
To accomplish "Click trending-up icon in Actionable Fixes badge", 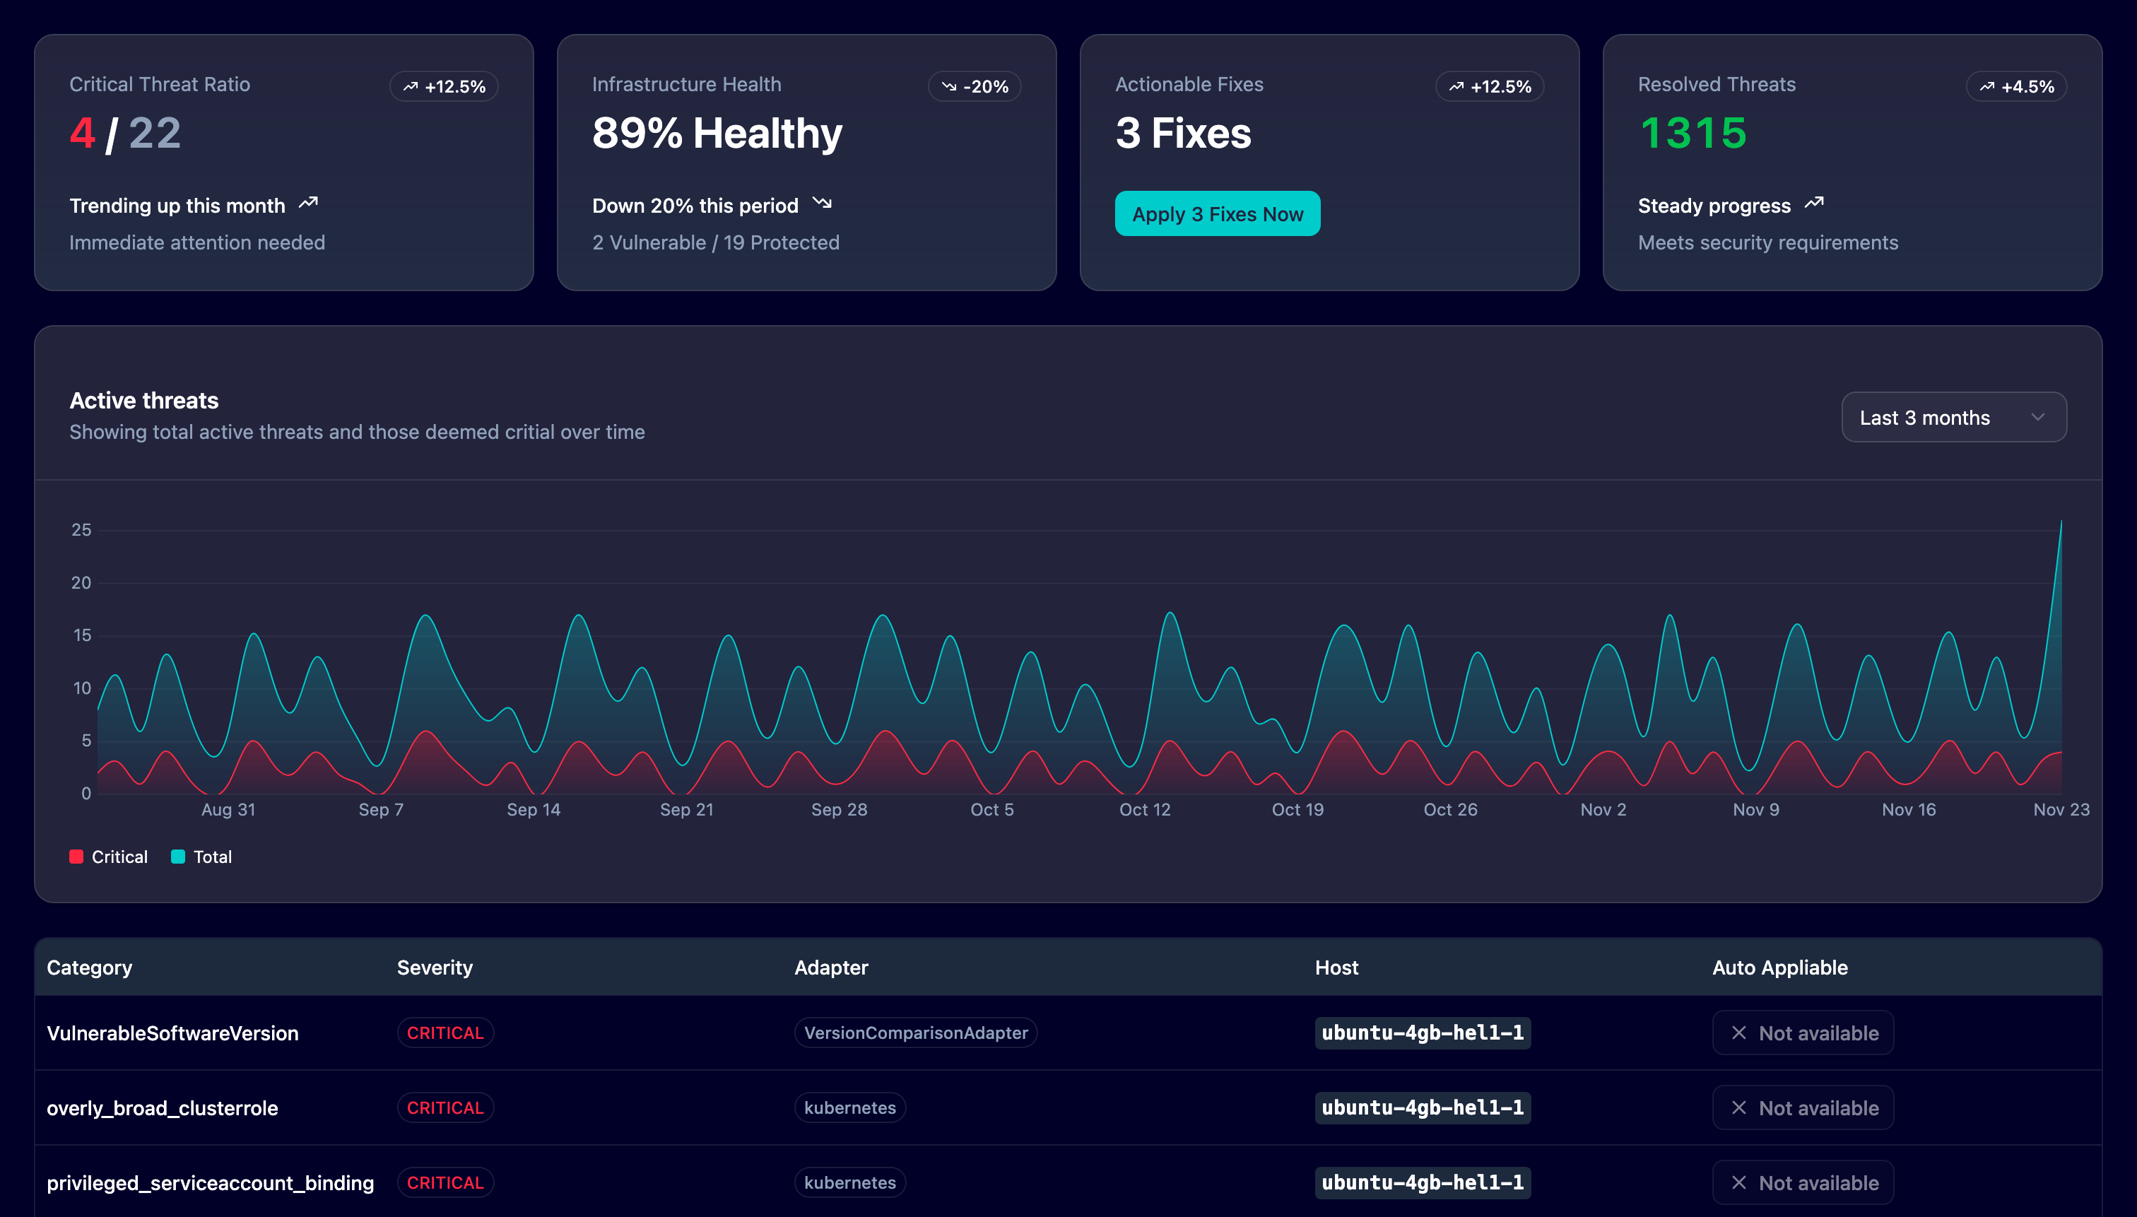I will 1456,86.
